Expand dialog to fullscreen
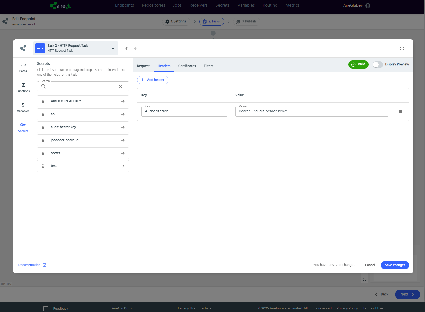This screenshot has width=425, height=312. tap(402, 48)
